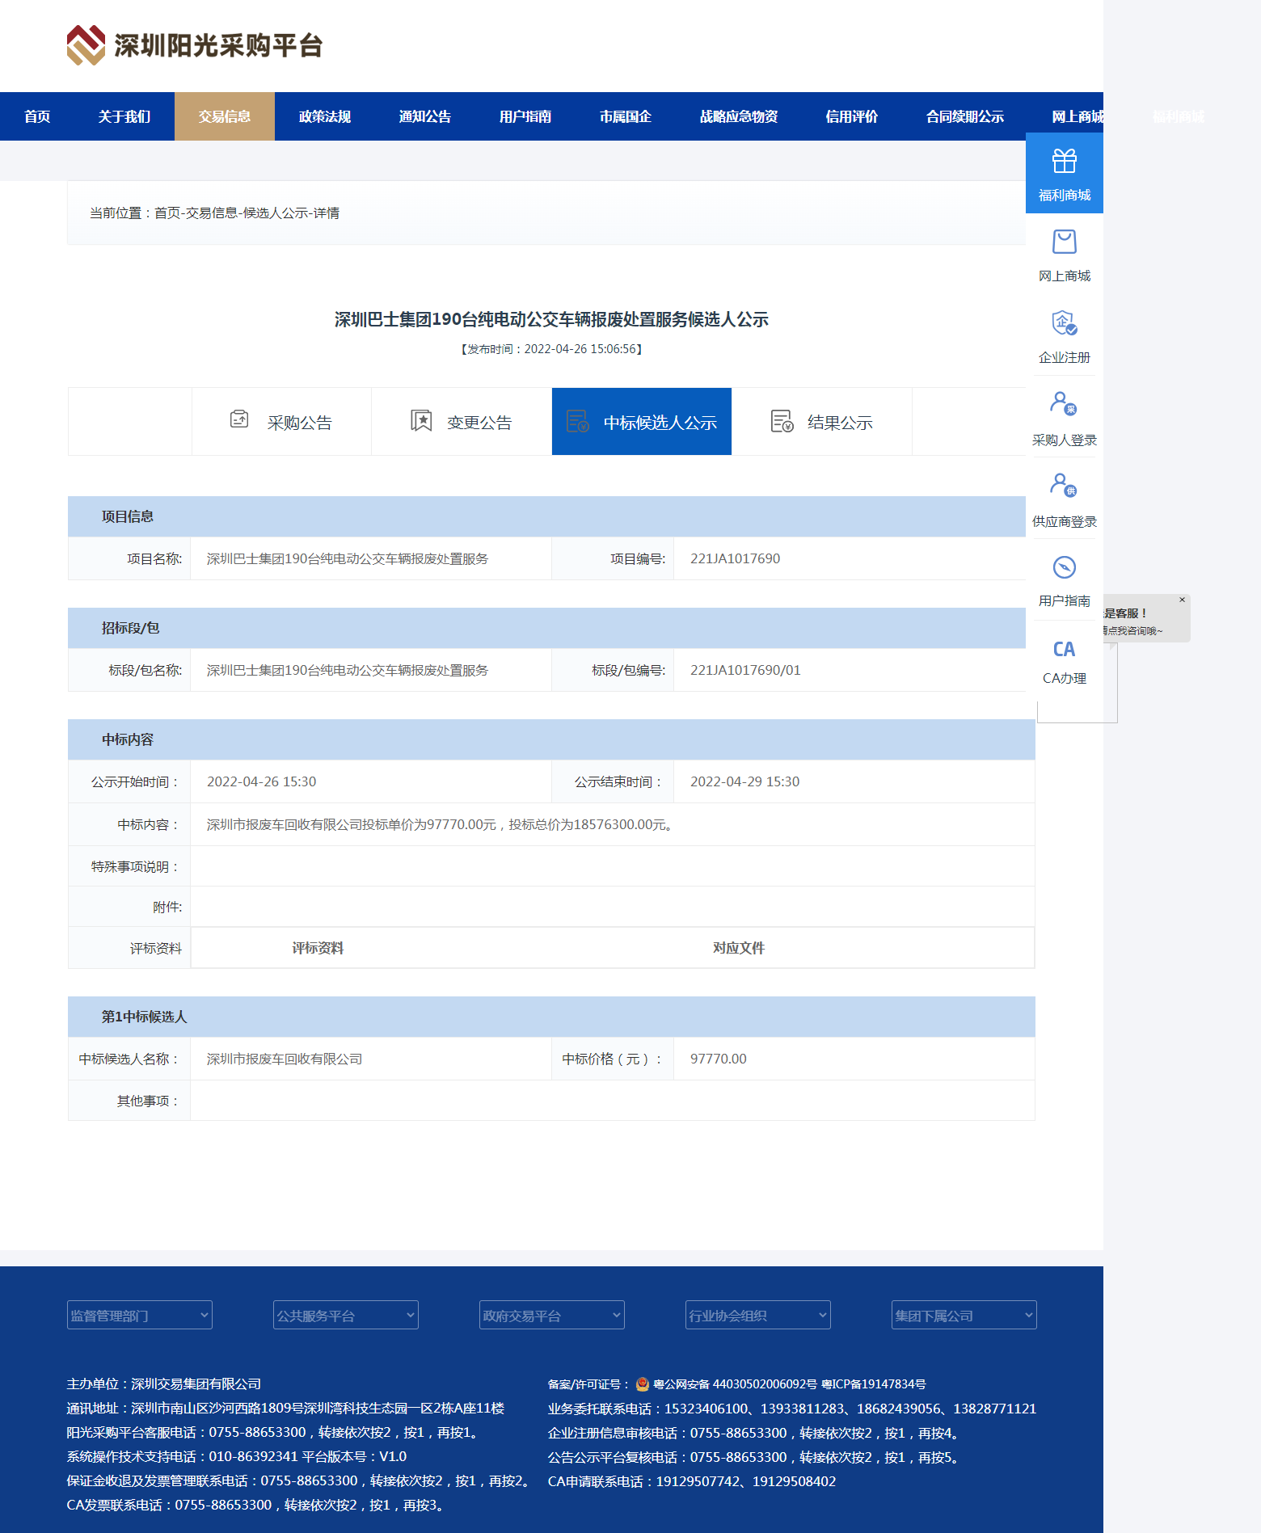Viewport: 1261px width, 1533px height.
Task: Click 企业注册 label in sidebar
Action: (x=1065, y=357)
